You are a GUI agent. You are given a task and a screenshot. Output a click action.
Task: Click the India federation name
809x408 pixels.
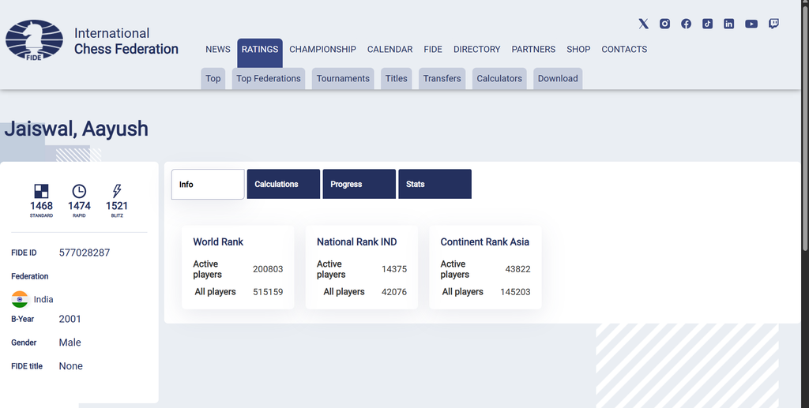click(43, 299)
